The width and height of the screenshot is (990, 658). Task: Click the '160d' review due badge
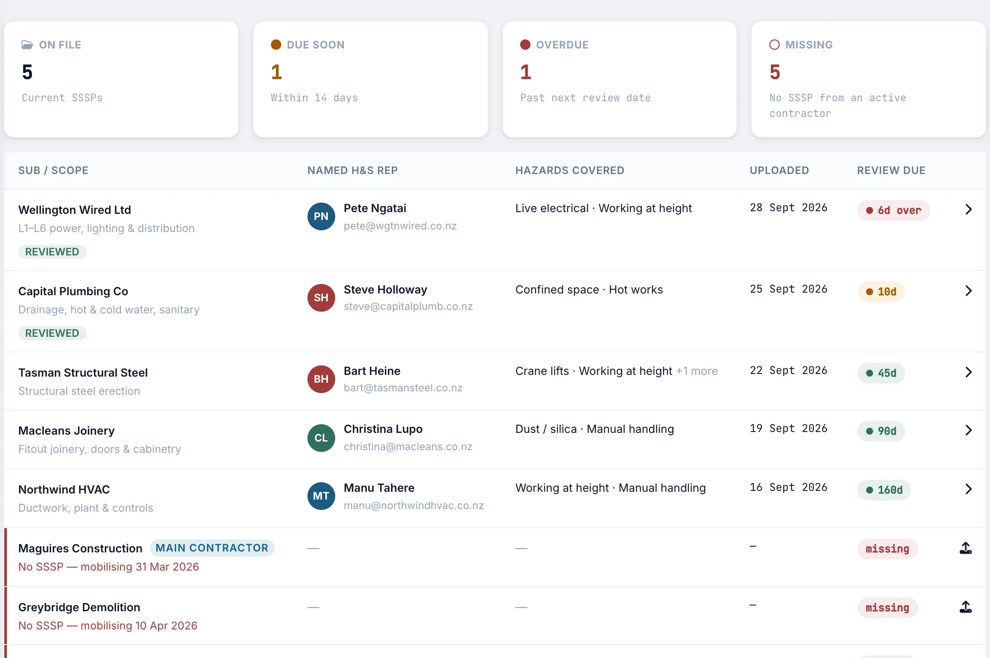(x=884, y=490)
